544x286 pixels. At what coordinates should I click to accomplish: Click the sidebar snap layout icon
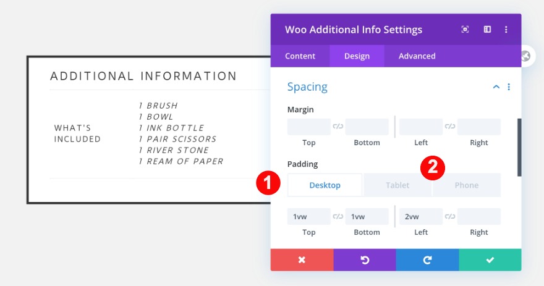487,30
